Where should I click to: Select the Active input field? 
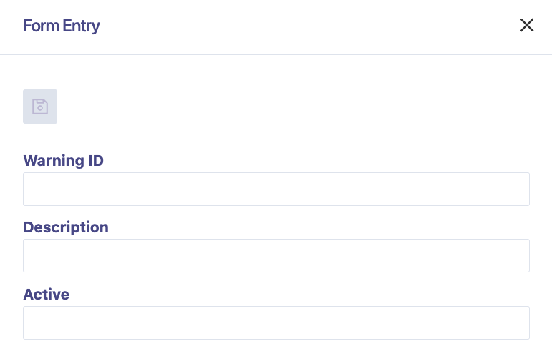(276, 323)
